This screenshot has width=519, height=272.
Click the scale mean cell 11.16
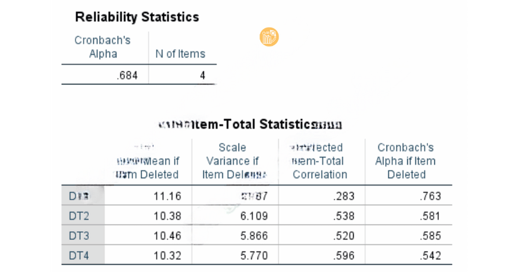click(167, 197)
